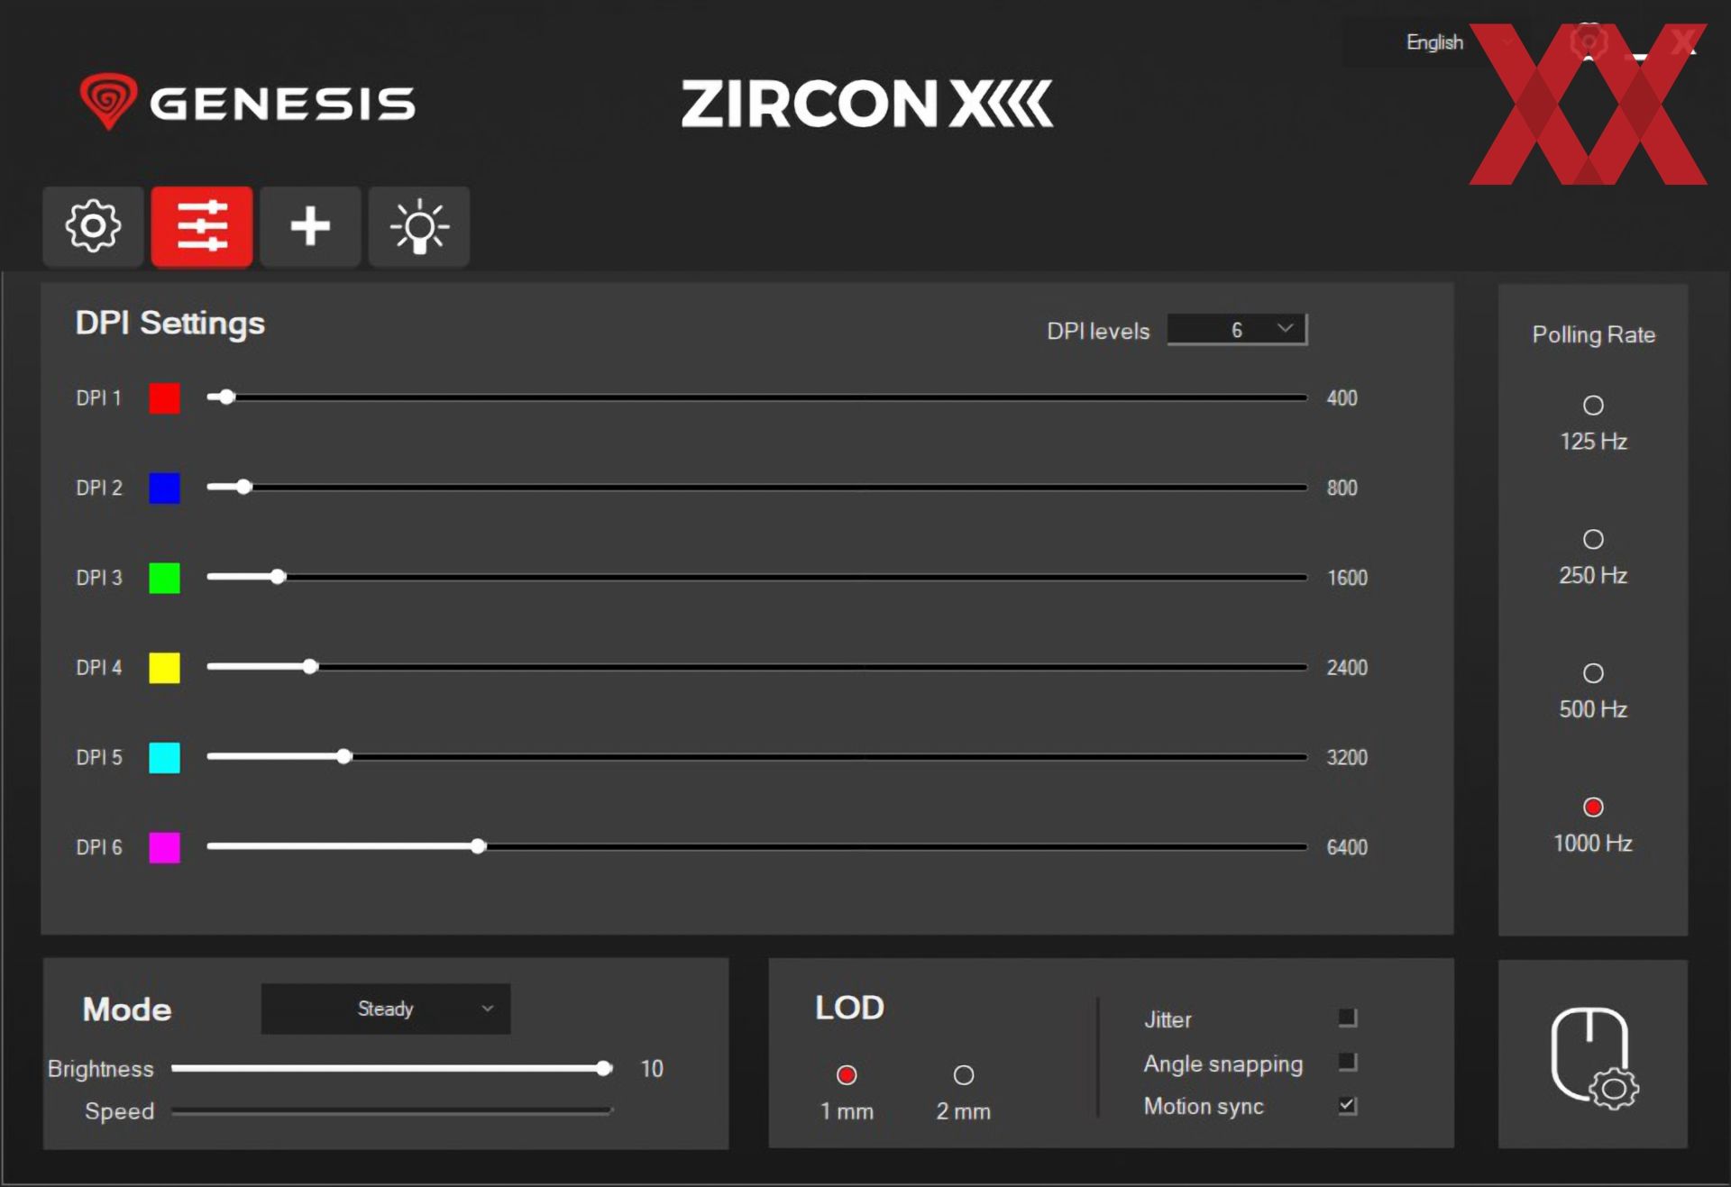Click the Polling Rate heading
This screenshot has height=1187, width=1731.
1593,334
